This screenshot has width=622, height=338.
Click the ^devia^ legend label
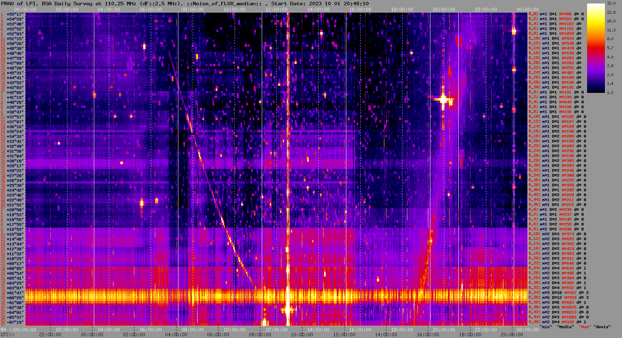pyautogui.click(x=602, y=327)
